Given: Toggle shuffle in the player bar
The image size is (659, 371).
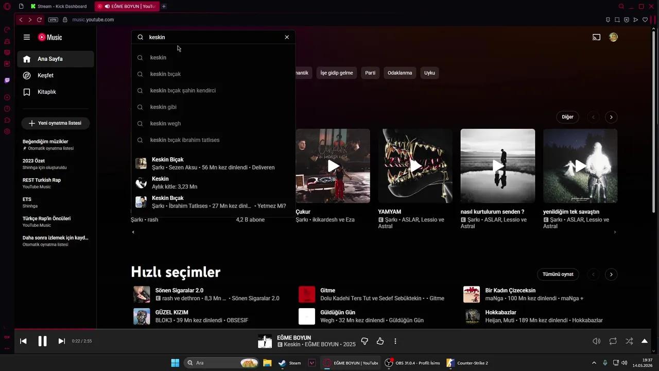Looking at the screenshot, I should tap(629, 341).
